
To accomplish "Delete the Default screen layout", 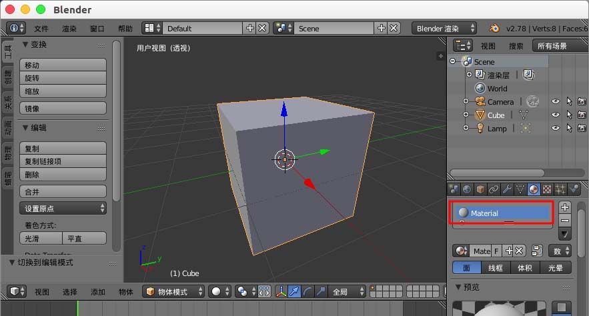I will (x=263, y=28).
